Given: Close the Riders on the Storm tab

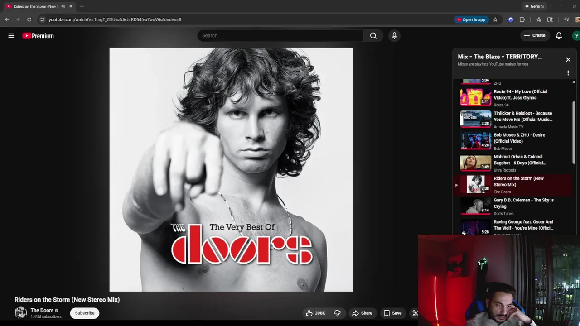Looking at the screenshot, I should [71, 6].
